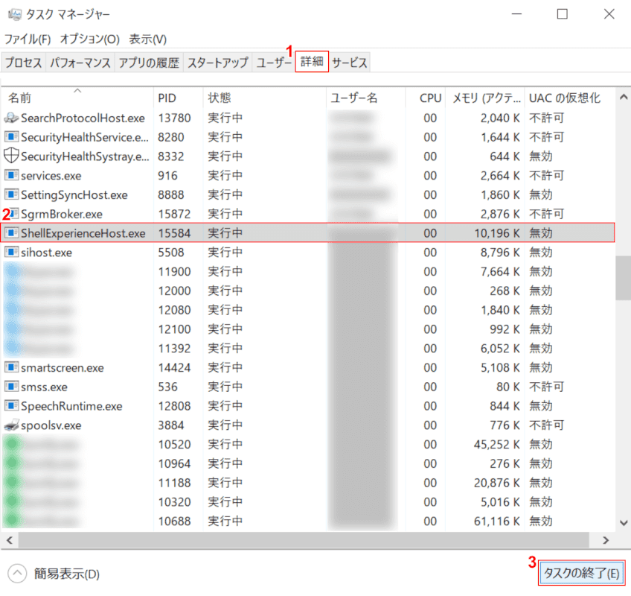Switch to the スタートアップ tab
The width and height of the screenshot is (631, 596).
pyautogui.click(x=218, y=63)
